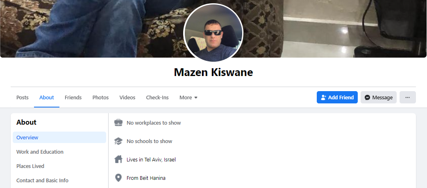Image resolution: width=427 pixels, height=188 pixels.
Task: Open the Videos tab
Action: point(127,97)
